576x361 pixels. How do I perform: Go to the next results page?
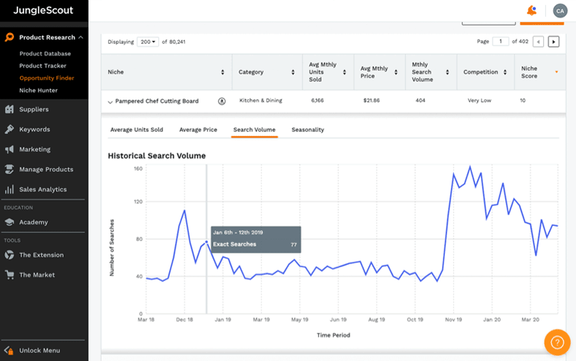point(553,42)
